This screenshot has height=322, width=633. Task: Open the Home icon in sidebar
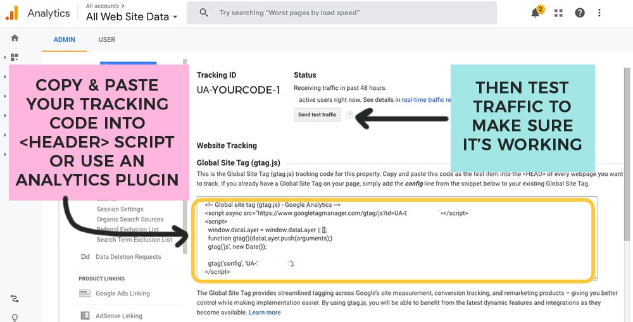point(15,38)
